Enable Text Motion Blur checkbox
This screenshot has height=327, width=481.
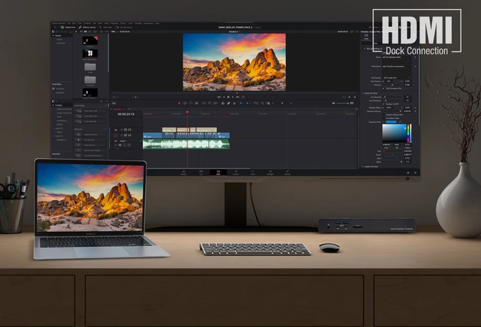(383, 118)
